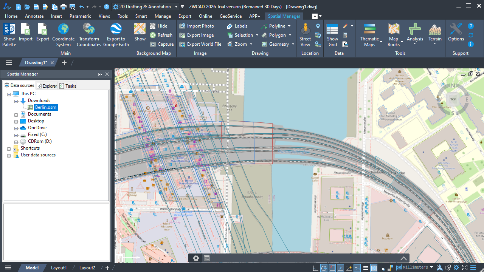Screen dimensions: 484x272
Task: Toggle grid display in status bar
Action: click(x=374, y=268)
